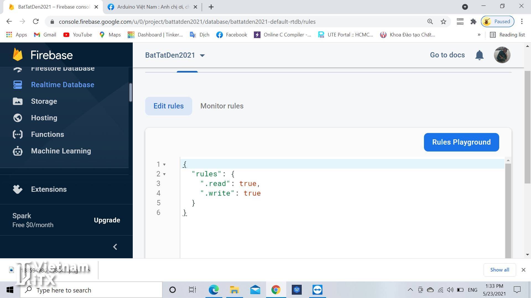Bookmark page with star icon

point(443,22)
